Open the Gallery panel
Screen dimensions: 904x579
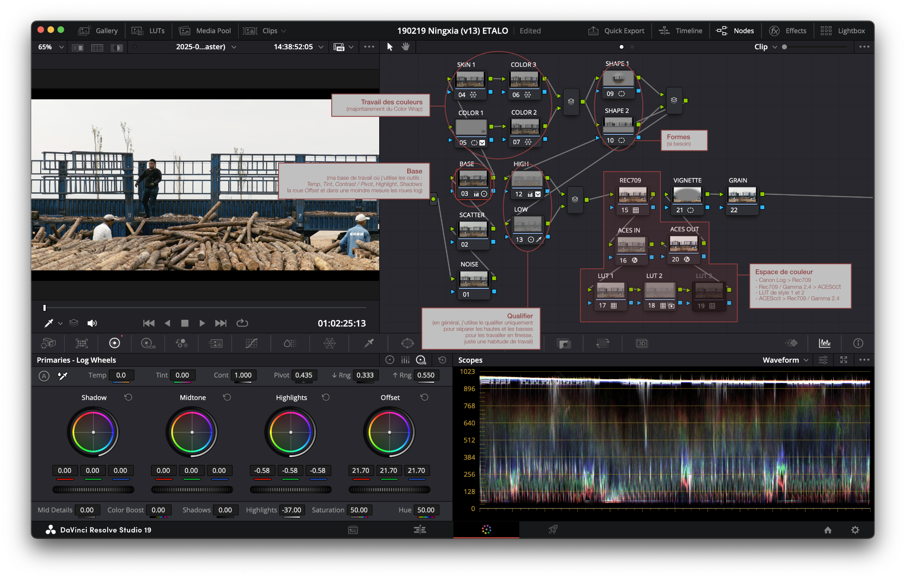(x=98, y=31)
